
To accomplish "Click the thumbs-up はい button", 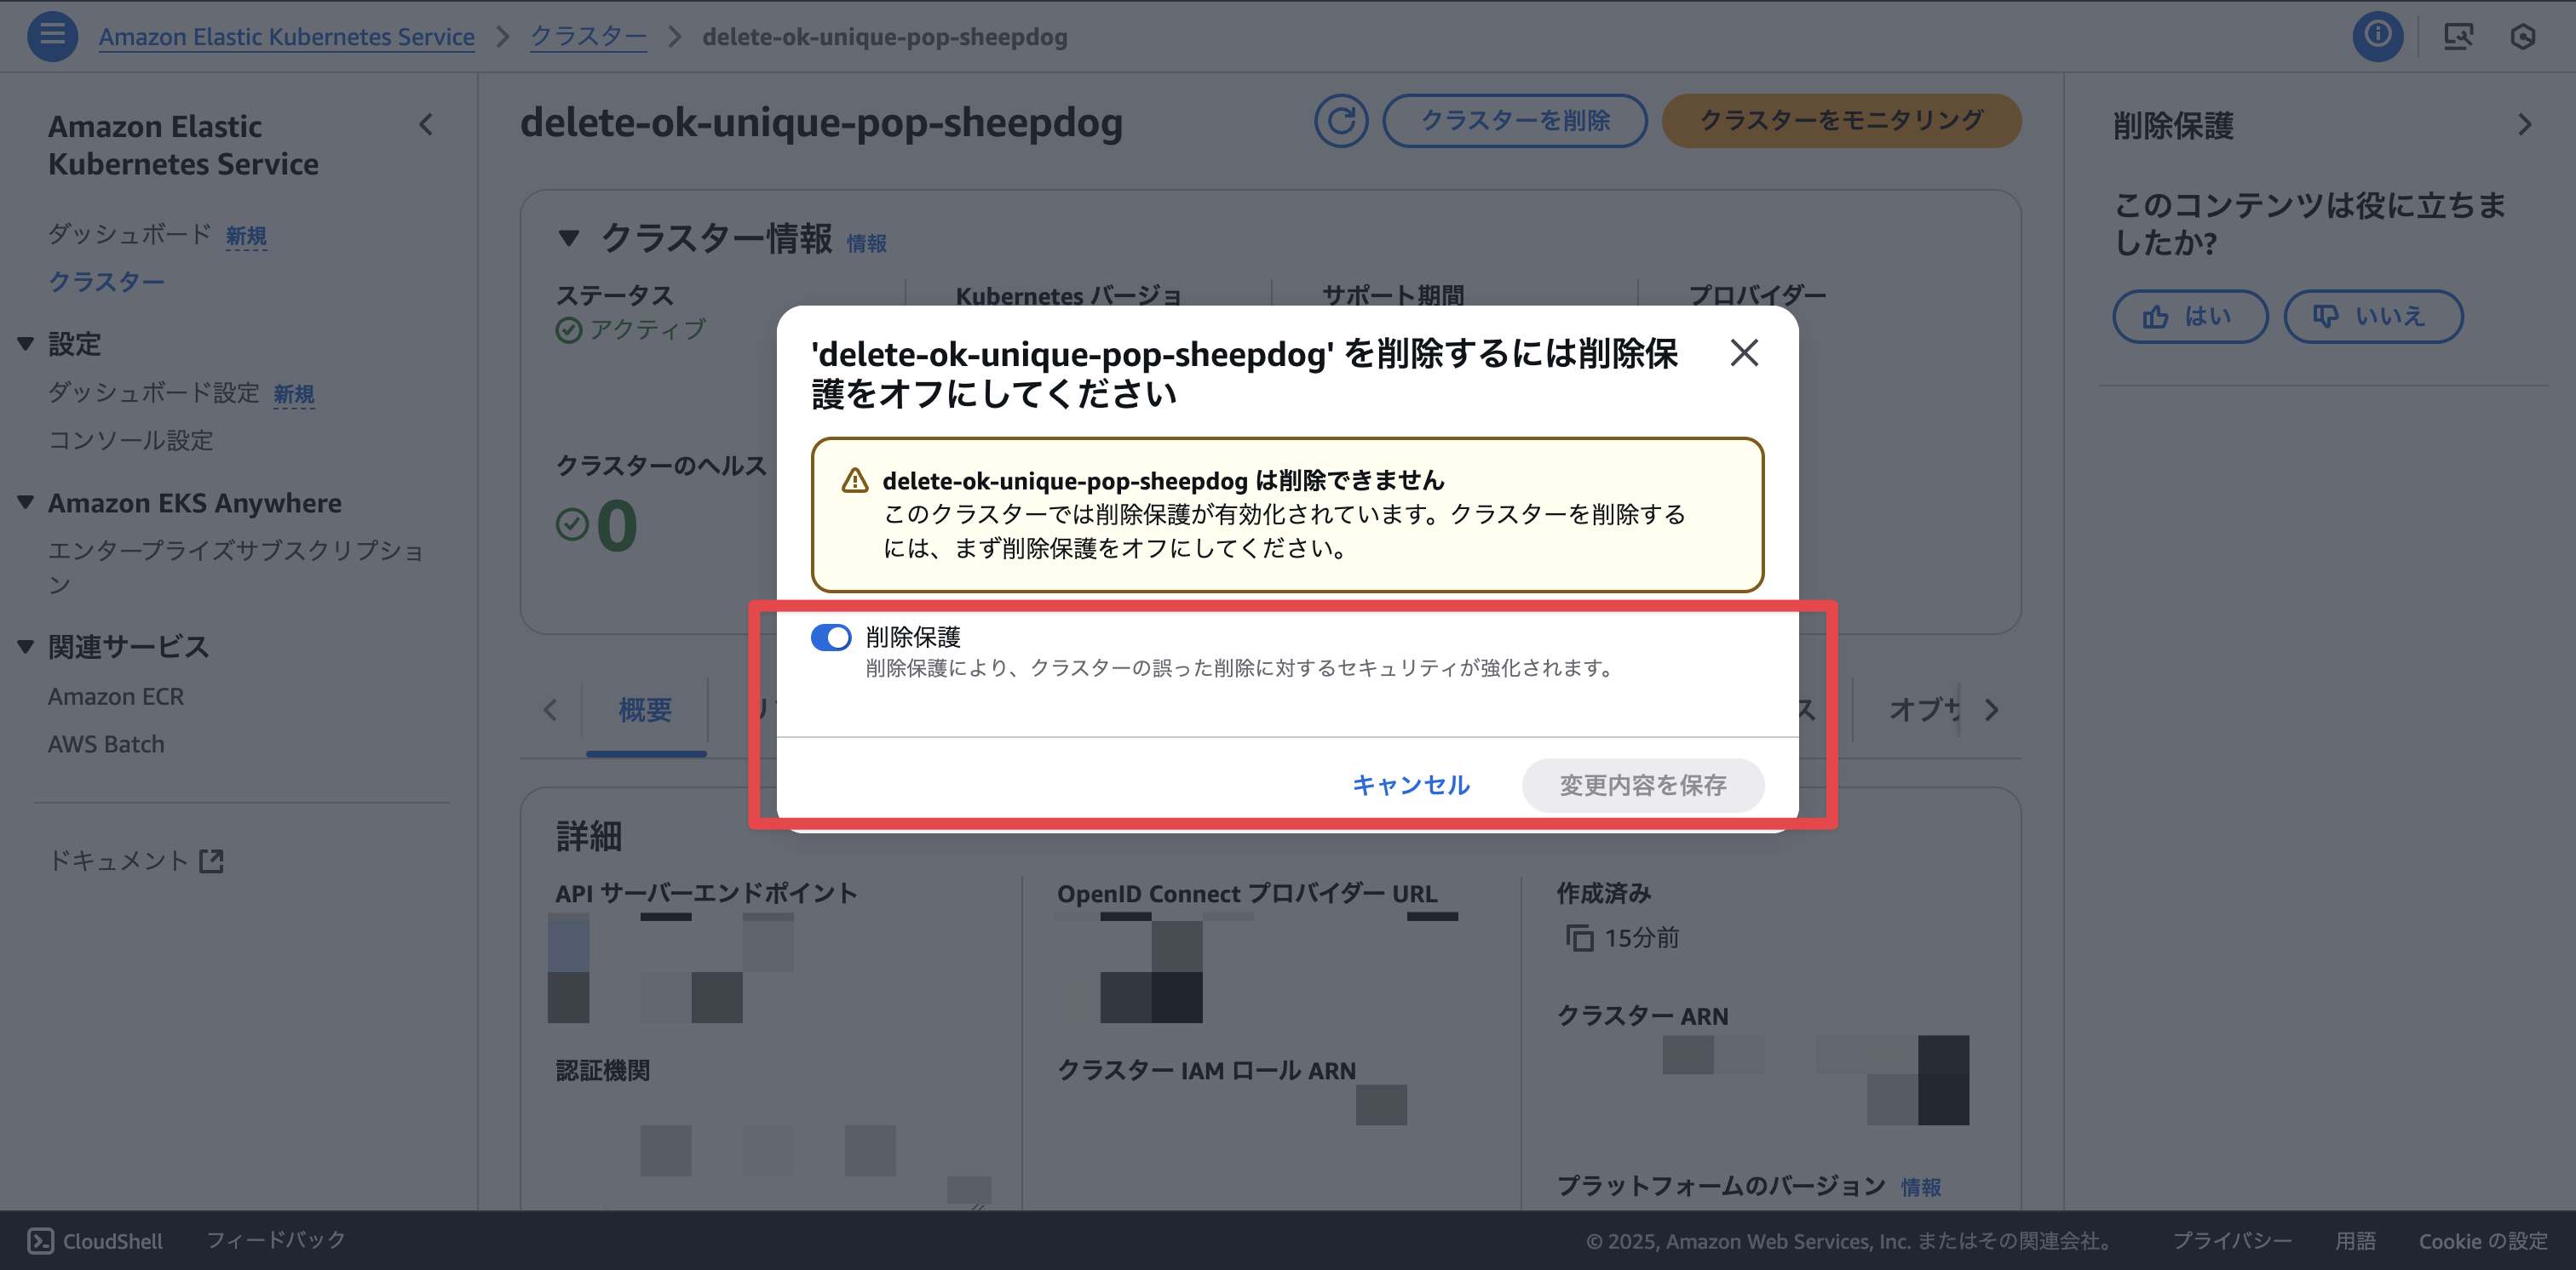I will [2189, 317].
